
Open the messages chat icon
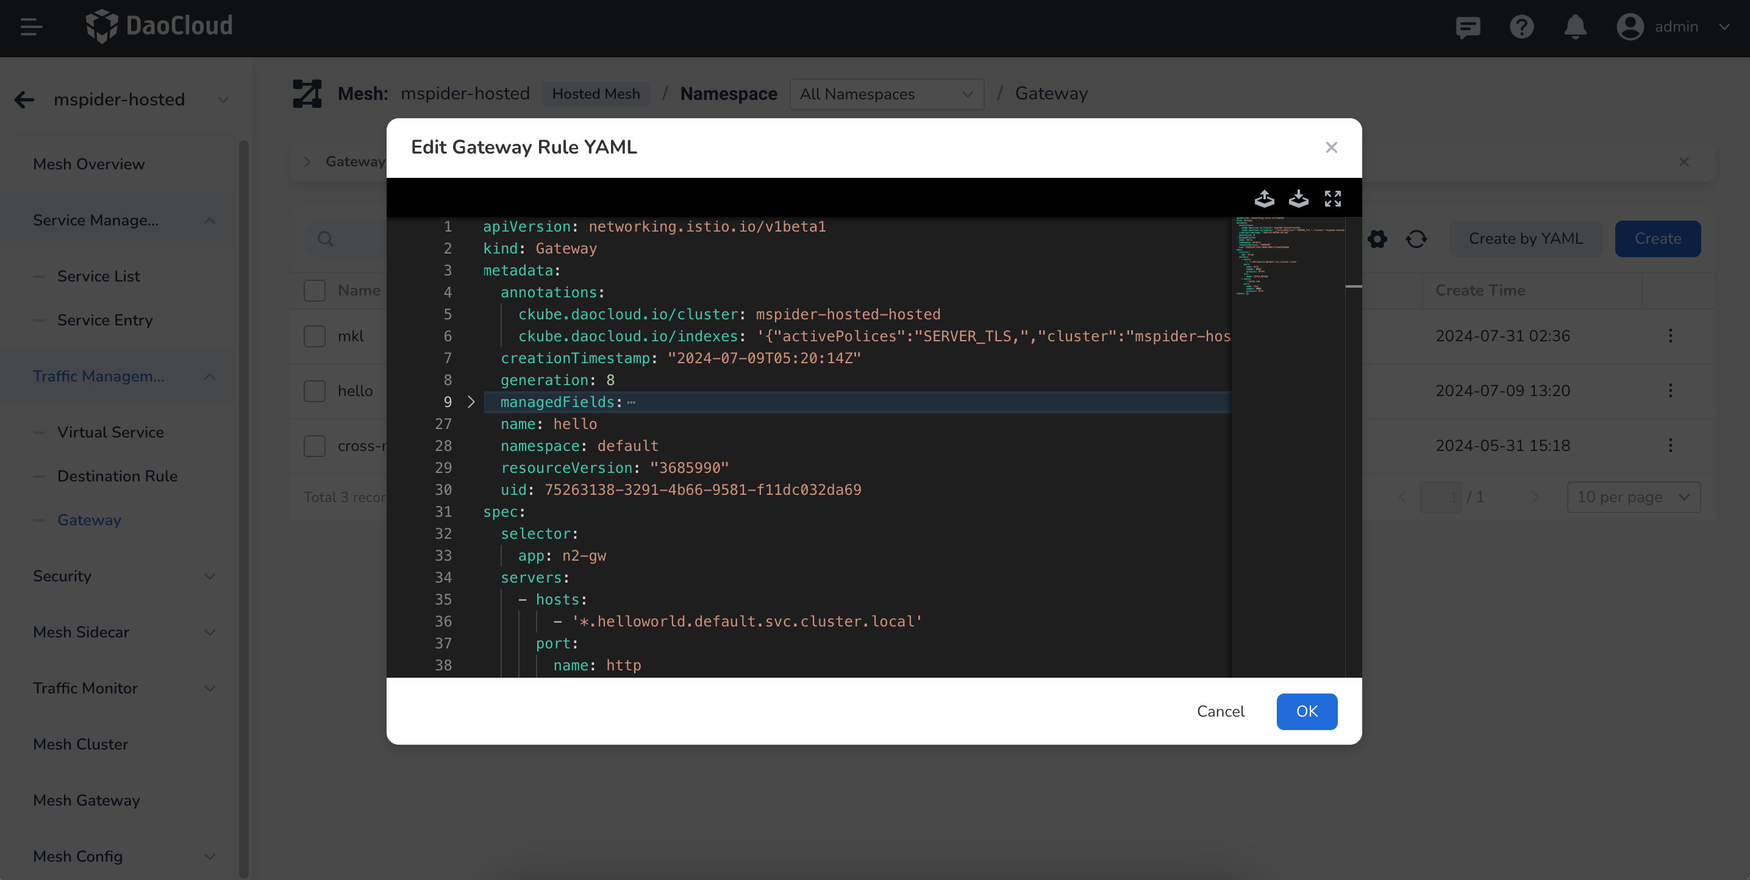tap(1468, 27)
